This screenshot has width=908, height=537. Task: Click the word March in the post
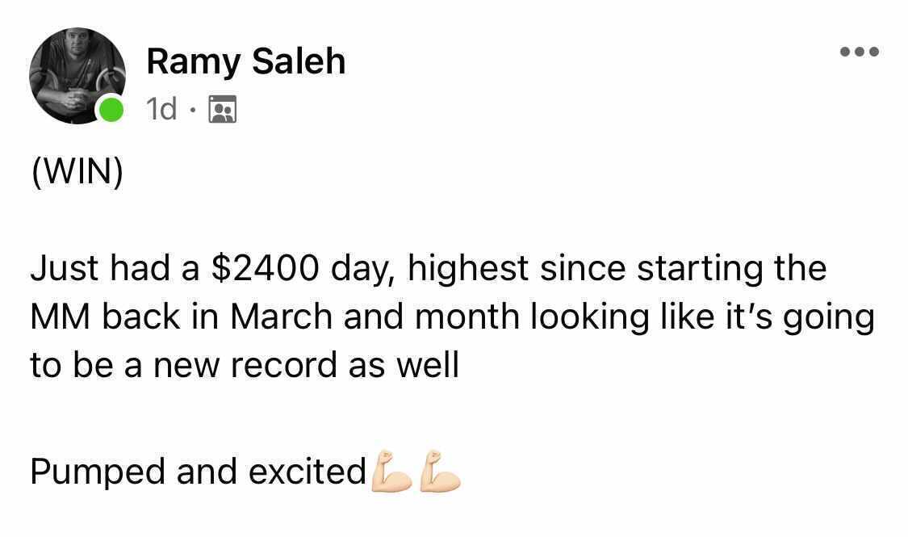pos(282,317)
